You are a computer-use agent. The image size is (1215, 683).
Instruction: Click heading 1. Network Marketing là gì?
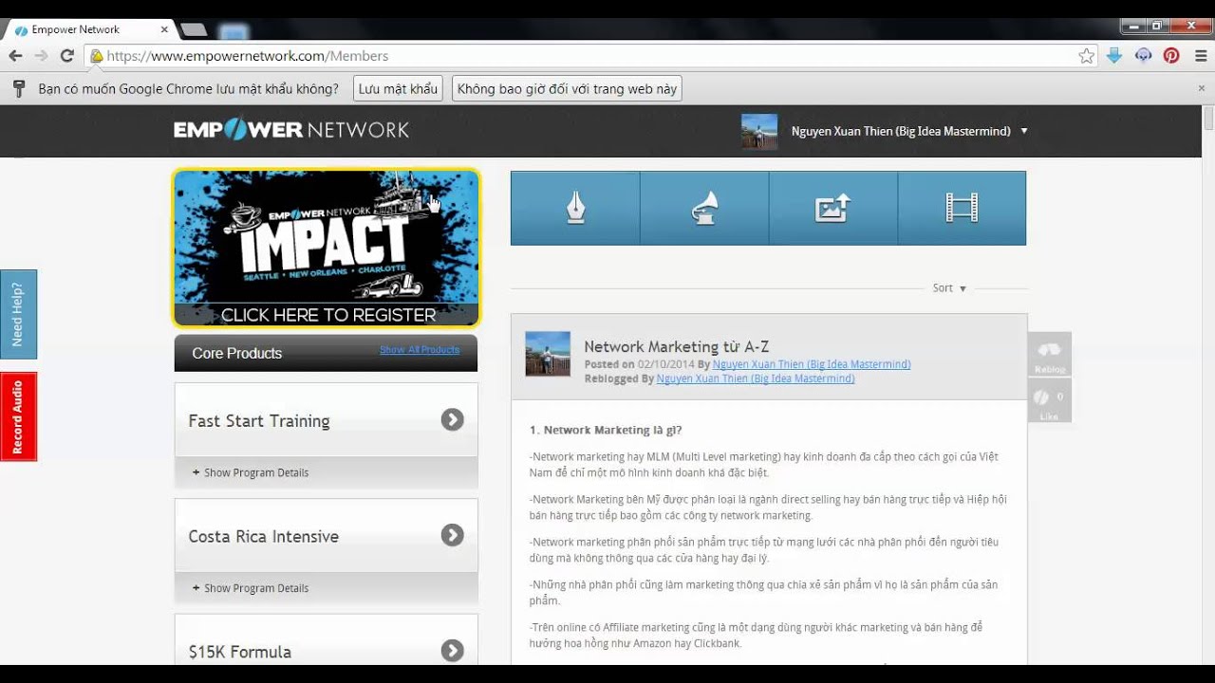point(606,431)
